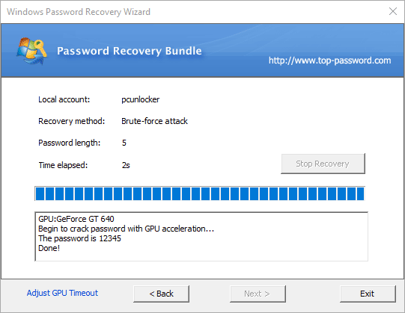Screen dimensions: 405x313
Task: Open the Adjust GPU Timeout link
Action: tap(62, 293)
